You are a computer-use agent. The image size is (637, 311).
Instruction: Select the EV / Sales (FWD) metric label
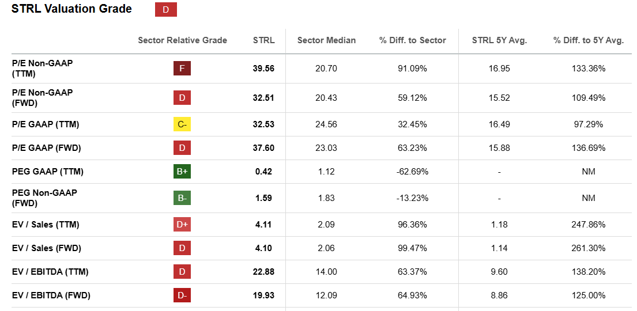click(46, 248)
